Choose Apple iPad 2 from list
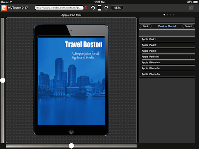This screenshot has width=199, height=149. (167, 45)
